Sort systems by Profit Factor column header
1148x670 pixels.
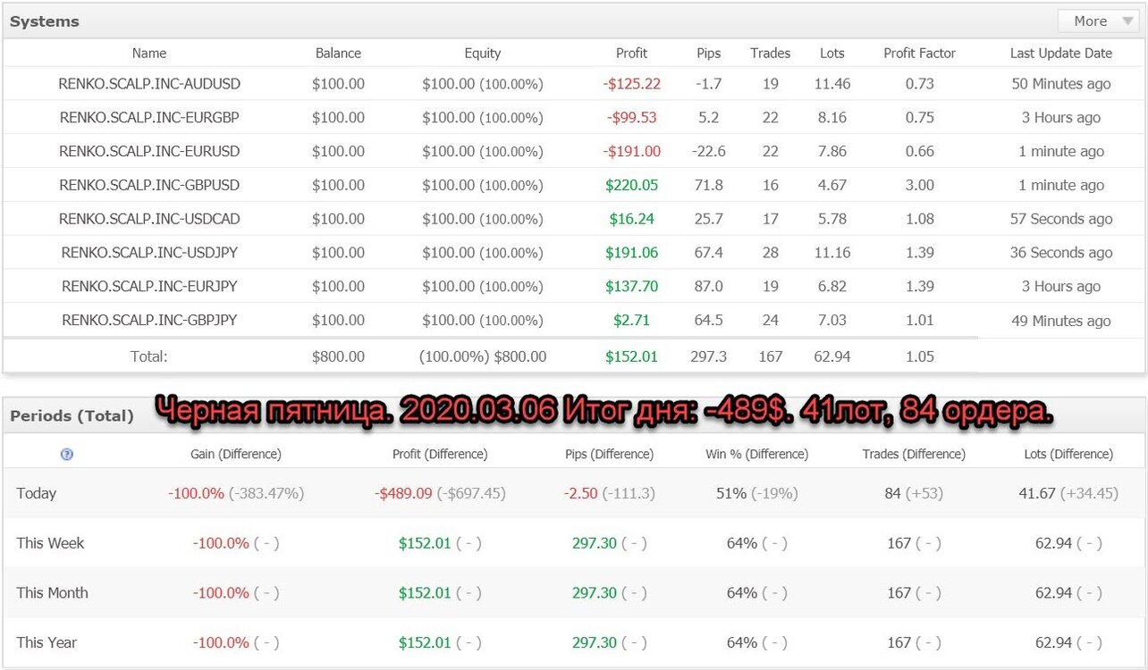(x=920, y=54)
